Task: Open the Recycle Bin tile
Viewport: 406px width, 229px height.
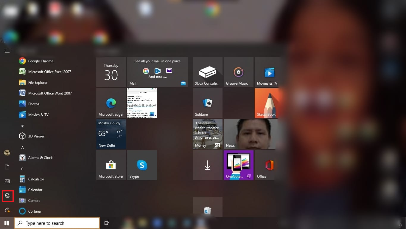Action: 208,207
